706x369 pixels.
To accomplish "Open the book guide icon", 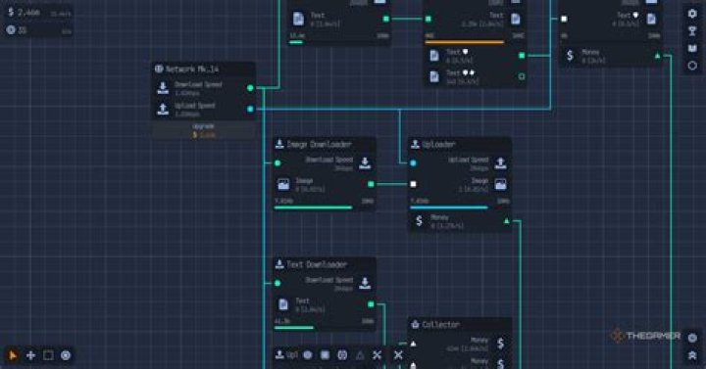I will click(x=692, y=48).
